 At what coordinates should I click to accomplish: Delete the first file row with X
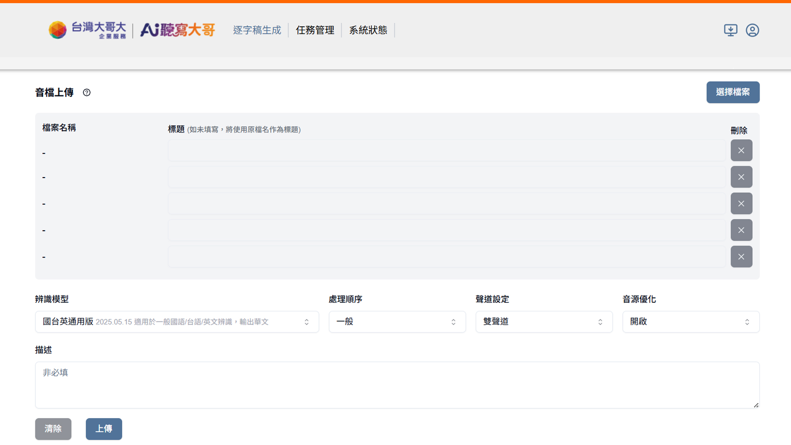[741, 150]
